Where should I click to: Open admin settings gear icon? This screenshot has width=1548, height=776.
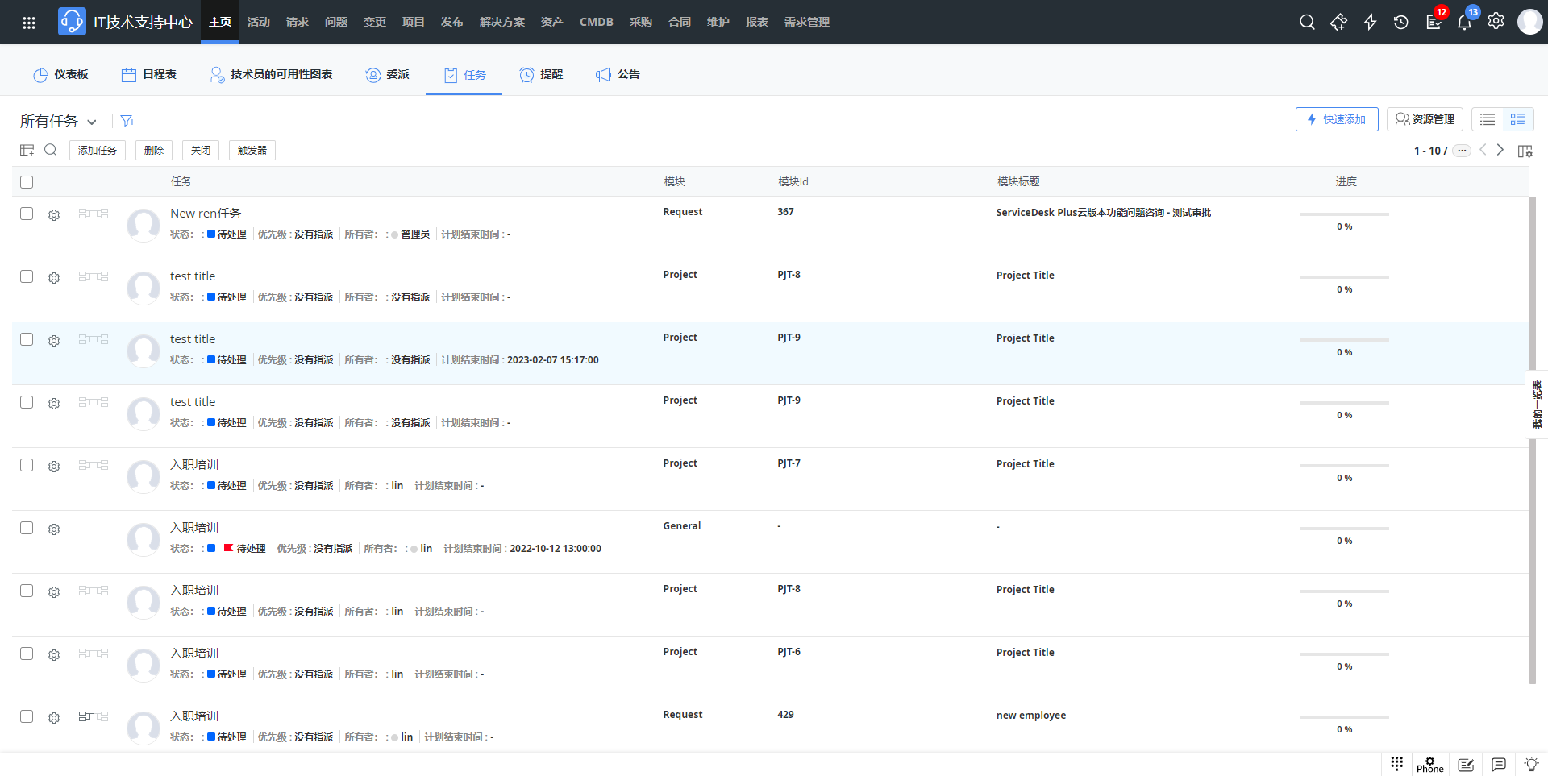coord(1496,21)
